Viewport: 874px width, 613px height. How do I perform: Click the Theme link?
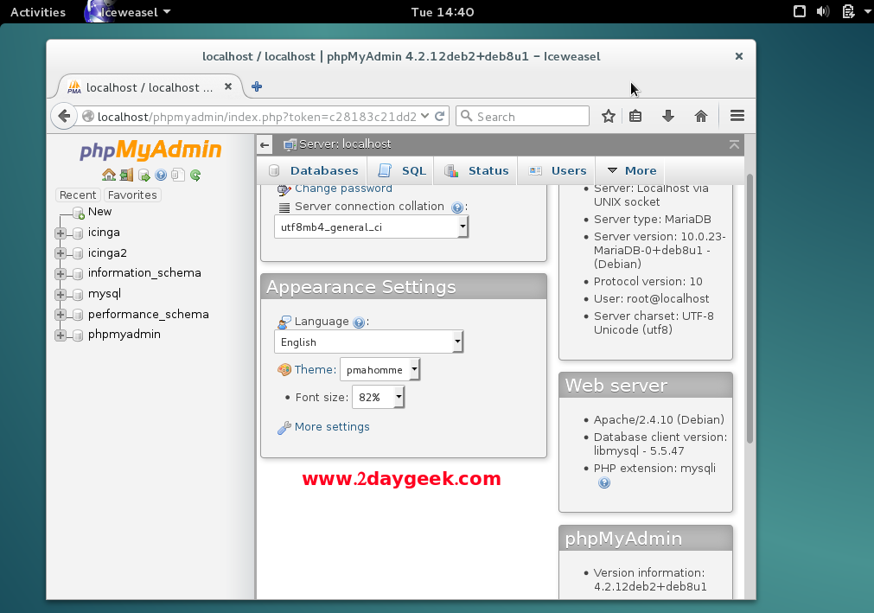coord(315,369)
